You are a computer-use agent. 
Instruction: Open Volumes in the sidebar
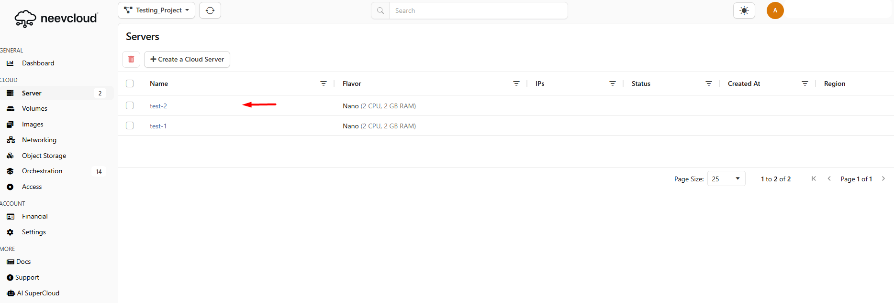click(x=34, y=108)
